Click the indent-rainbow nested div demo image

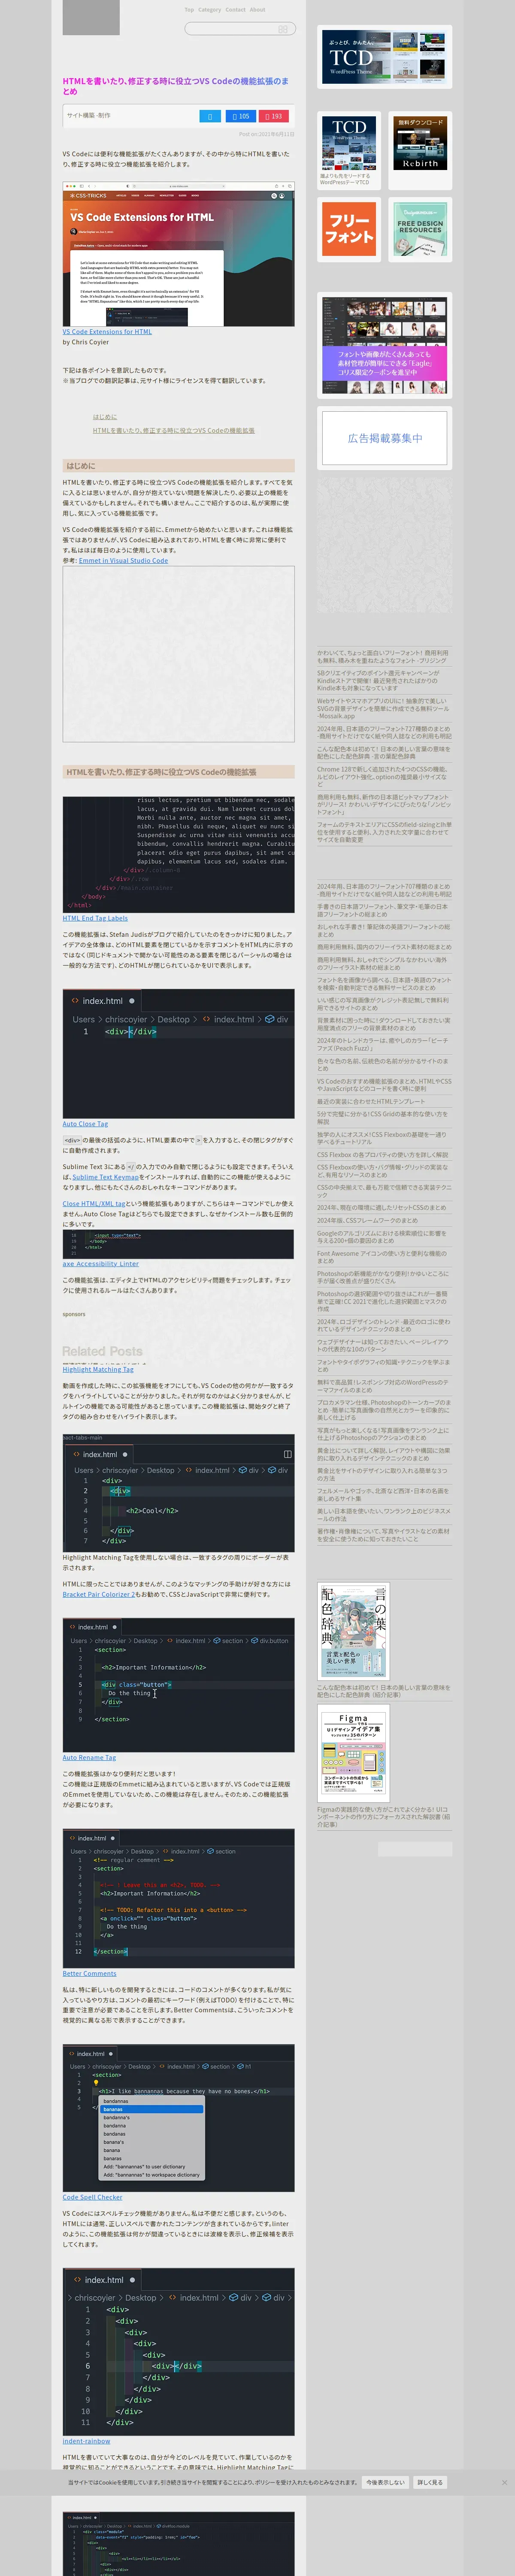coord(178,2351)
